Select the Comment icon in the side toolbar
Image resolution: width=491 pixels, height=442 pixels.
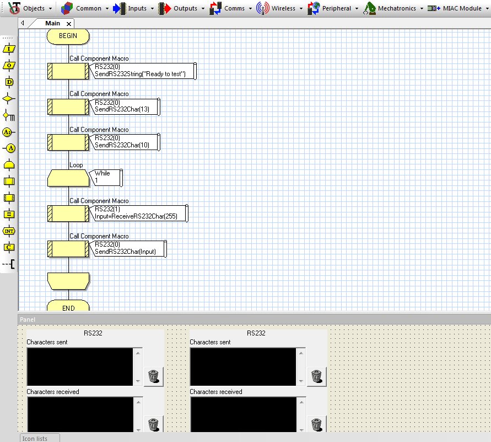(x=9, y=264)
